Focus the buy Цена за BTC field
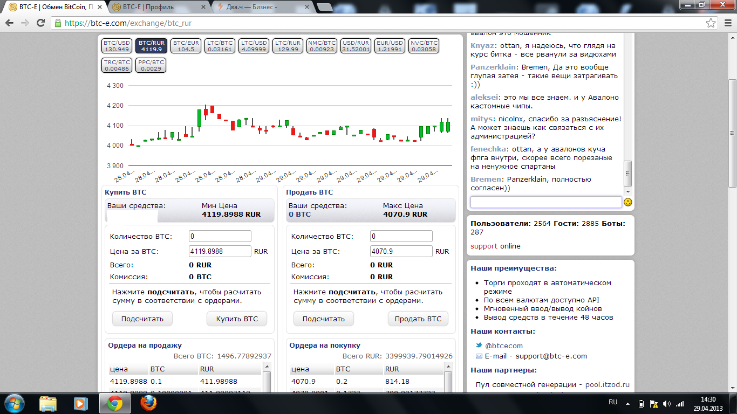The image size is (737, 414). (220, 251)
